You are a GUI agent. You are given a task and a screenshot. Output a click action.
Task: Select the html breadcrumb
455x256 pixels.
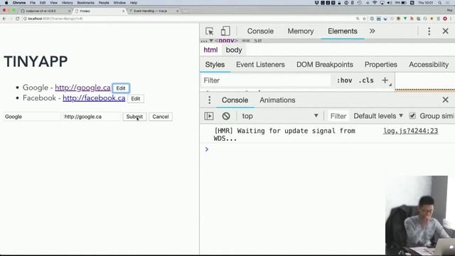(x=210, y=50)
